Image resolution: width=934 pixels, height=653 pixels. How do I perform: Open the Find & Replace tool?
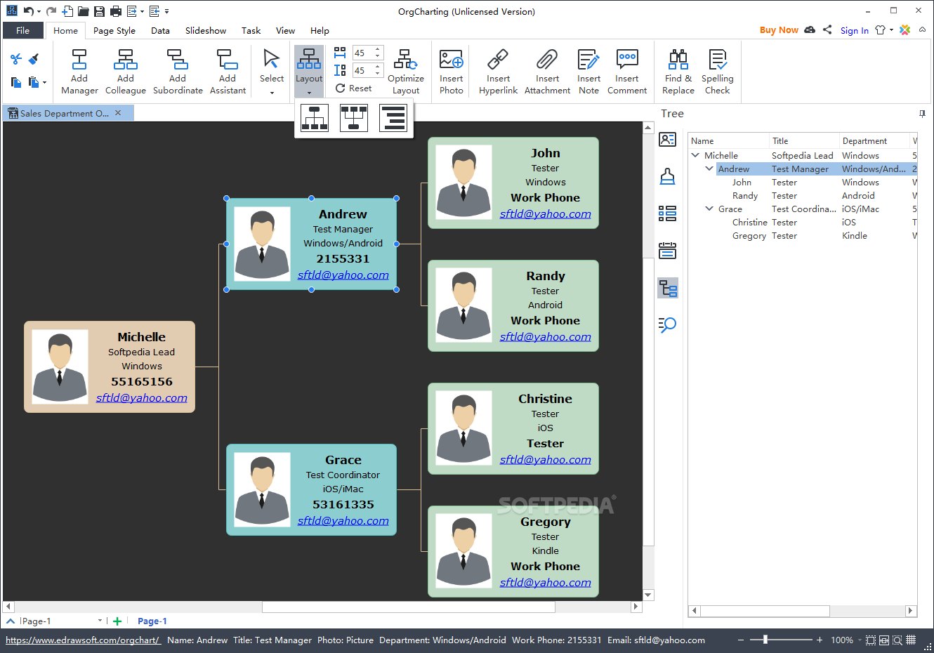(x=678, y=72)
